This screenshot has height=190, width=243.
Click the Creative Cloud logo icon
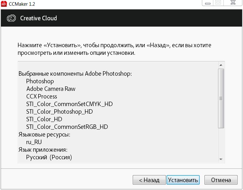pos(11,18)
